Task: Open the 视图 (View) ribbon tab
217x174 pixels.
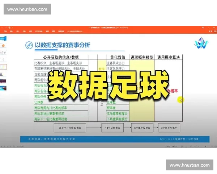Action: 54,31
